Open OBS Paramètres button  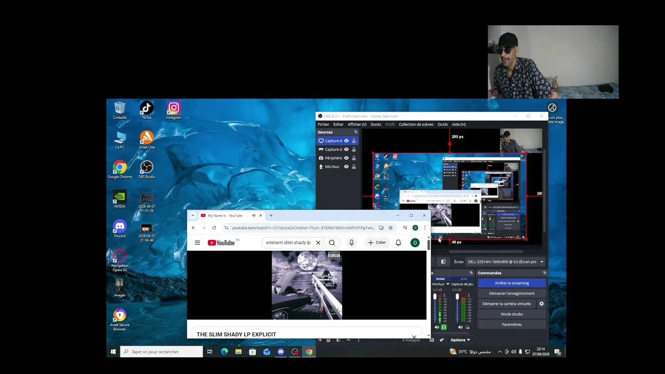point(512,325)
